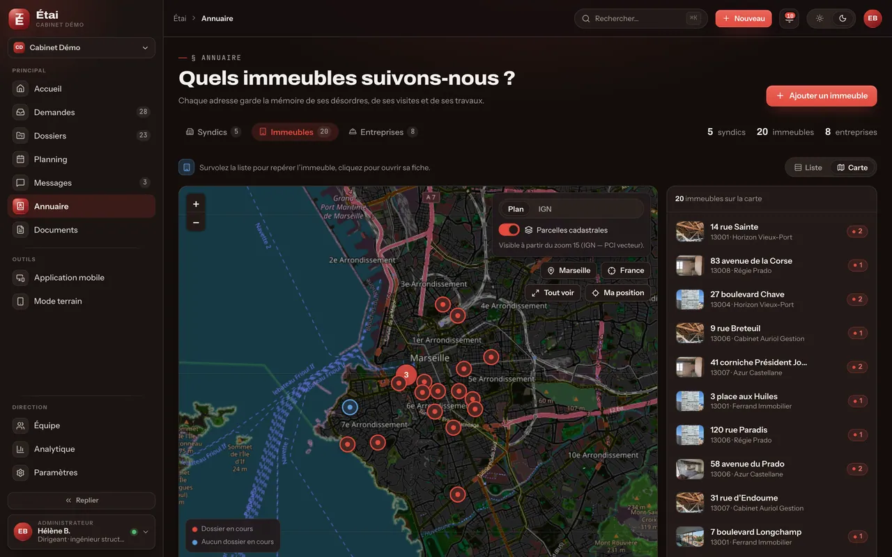Switch to light theme sun icon
Image resolution: width=892 pixels, height=557 pixels.
820,19
